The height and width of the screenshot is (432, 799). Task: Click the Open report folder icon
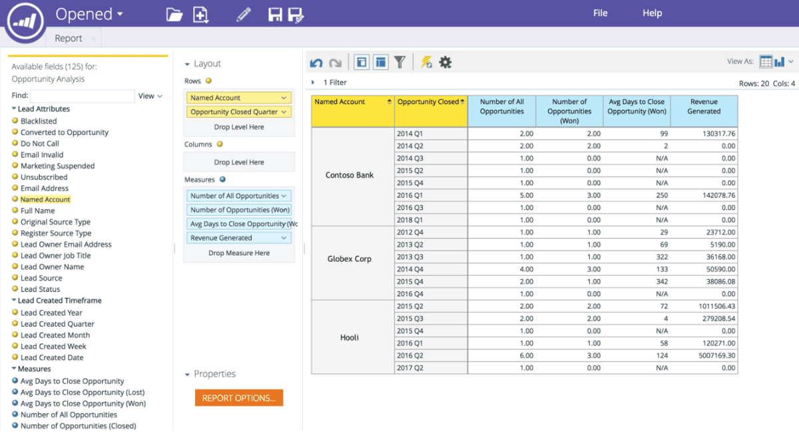click(x=174, y=13)
